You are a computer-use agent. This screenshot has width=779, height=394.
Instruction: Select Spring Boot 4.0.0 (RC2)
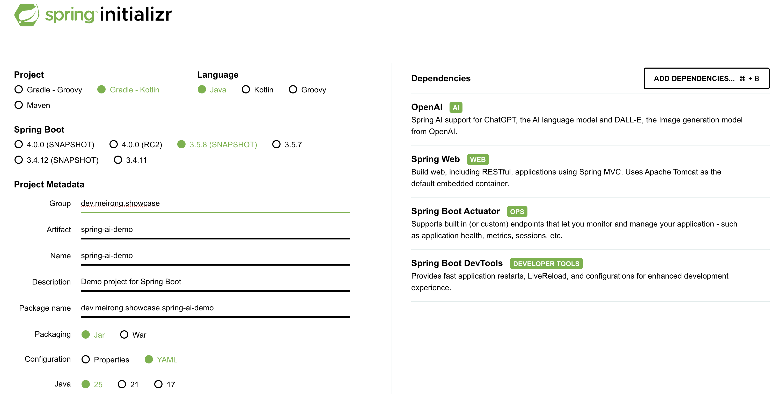(114, 144)
